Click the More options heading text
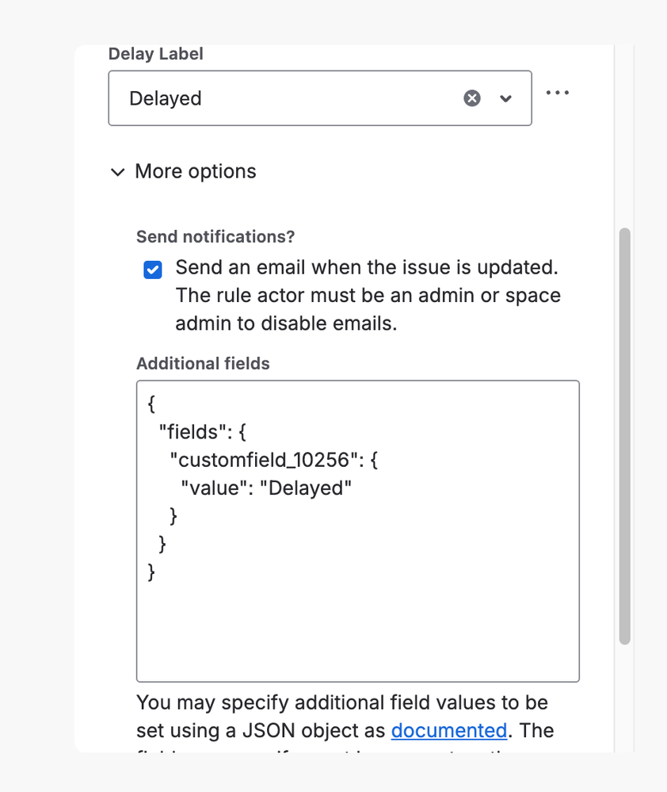This screenshot has height=792, width=667. click(x=196, y=171)
